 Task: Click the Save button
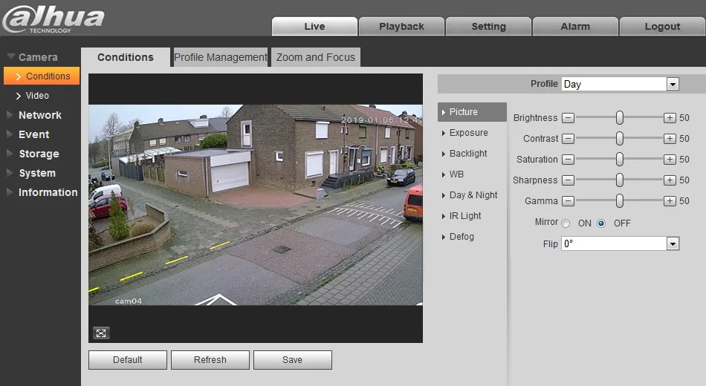(293, 360)
